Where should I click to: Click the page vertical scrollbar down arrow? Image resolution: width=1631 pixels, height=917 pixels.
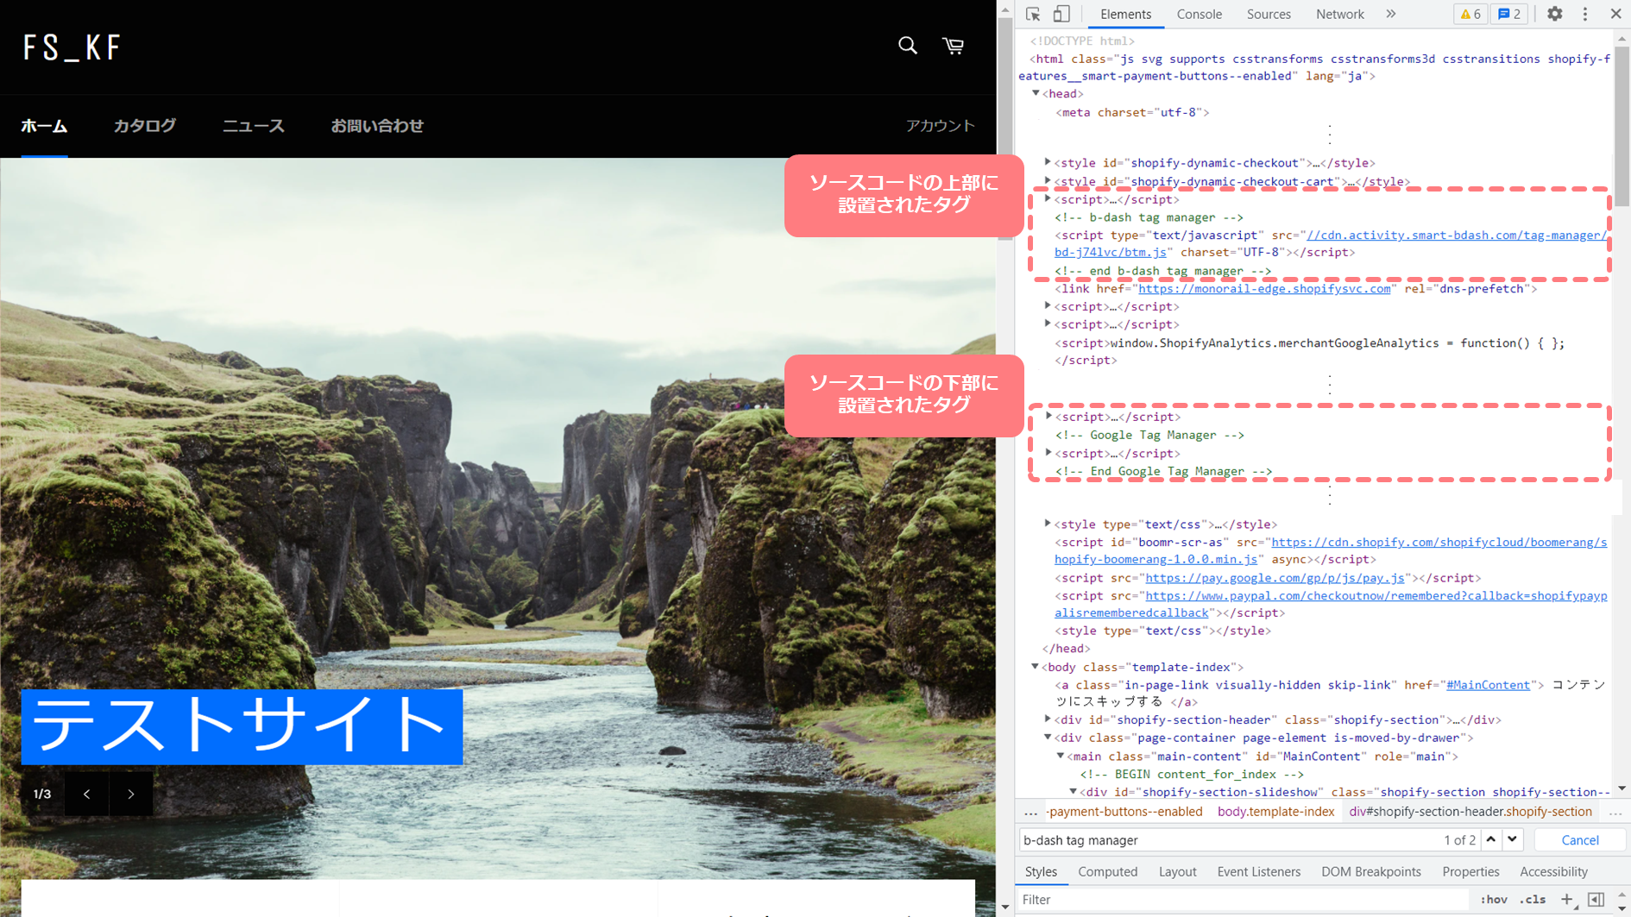(1004, 908)
